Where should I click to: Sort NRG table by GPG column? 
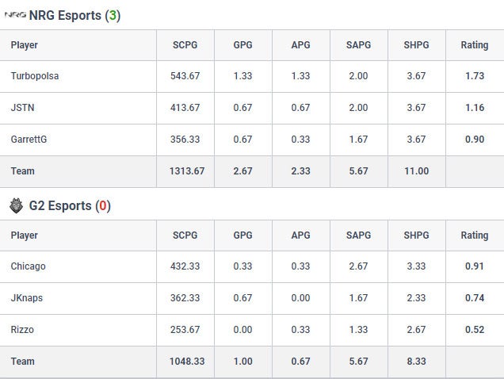pyautogui.click(x=243, y=45)
